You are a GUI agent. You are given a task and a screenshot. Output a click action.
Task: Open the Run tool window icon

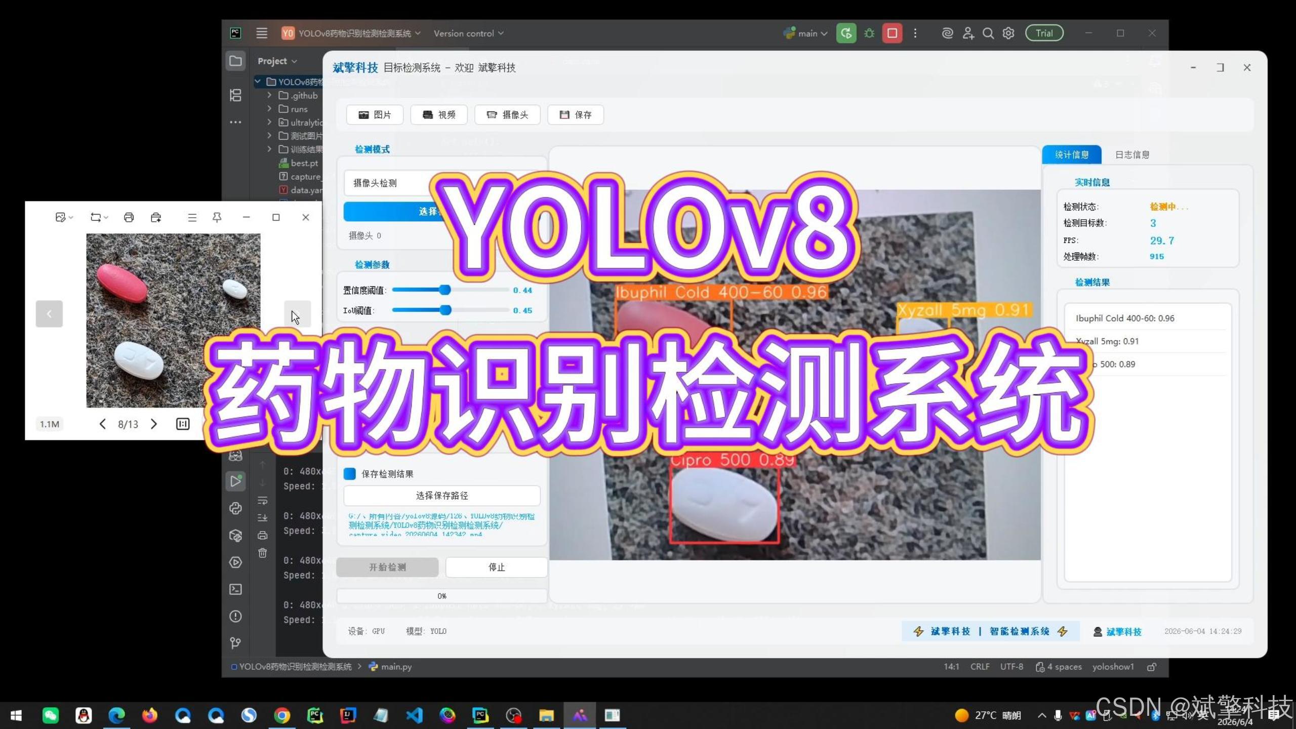click(x=235, y=481)
